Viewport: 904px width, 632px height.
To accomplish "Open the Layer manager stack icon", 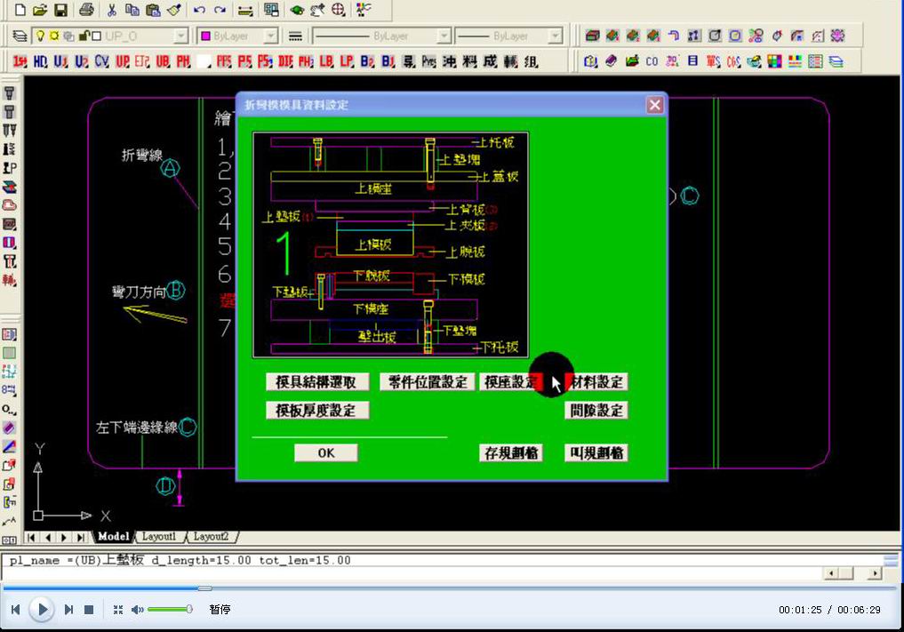I will [x=20, y=36].
